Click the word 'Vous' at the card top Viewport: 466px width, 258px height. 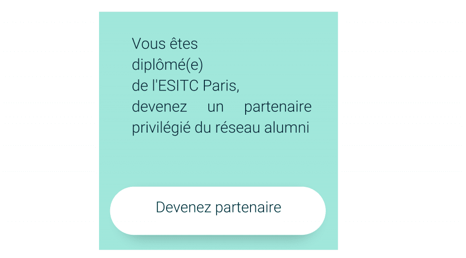pos(149,44)
